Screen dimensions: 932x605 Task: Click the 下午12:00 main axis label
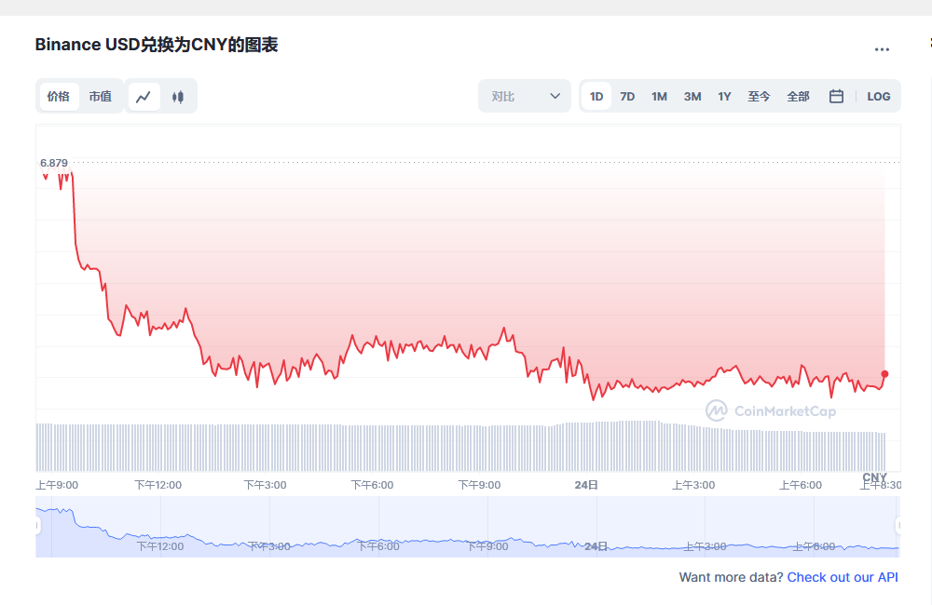[x=158, y=485]
